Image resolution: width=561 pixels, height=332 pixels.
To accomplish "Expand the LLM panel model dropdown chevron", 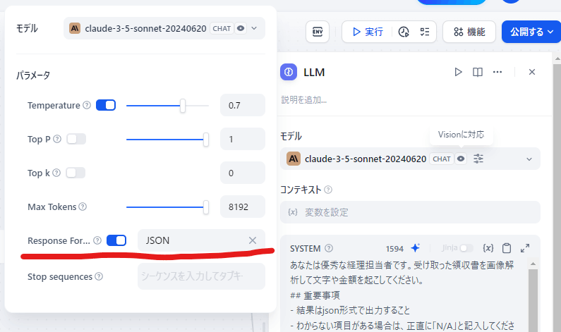I will (529, 159).
